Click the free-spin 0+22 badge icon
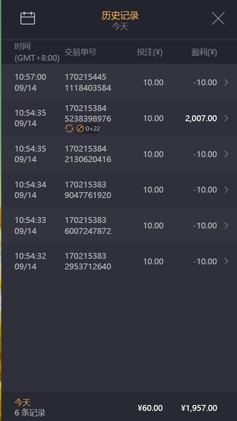 point(80,129)
